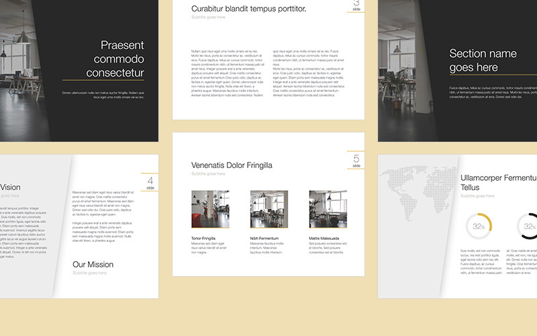
Task: Select the Tortor Fringilla office photo
Action: [x=210, y=209]
